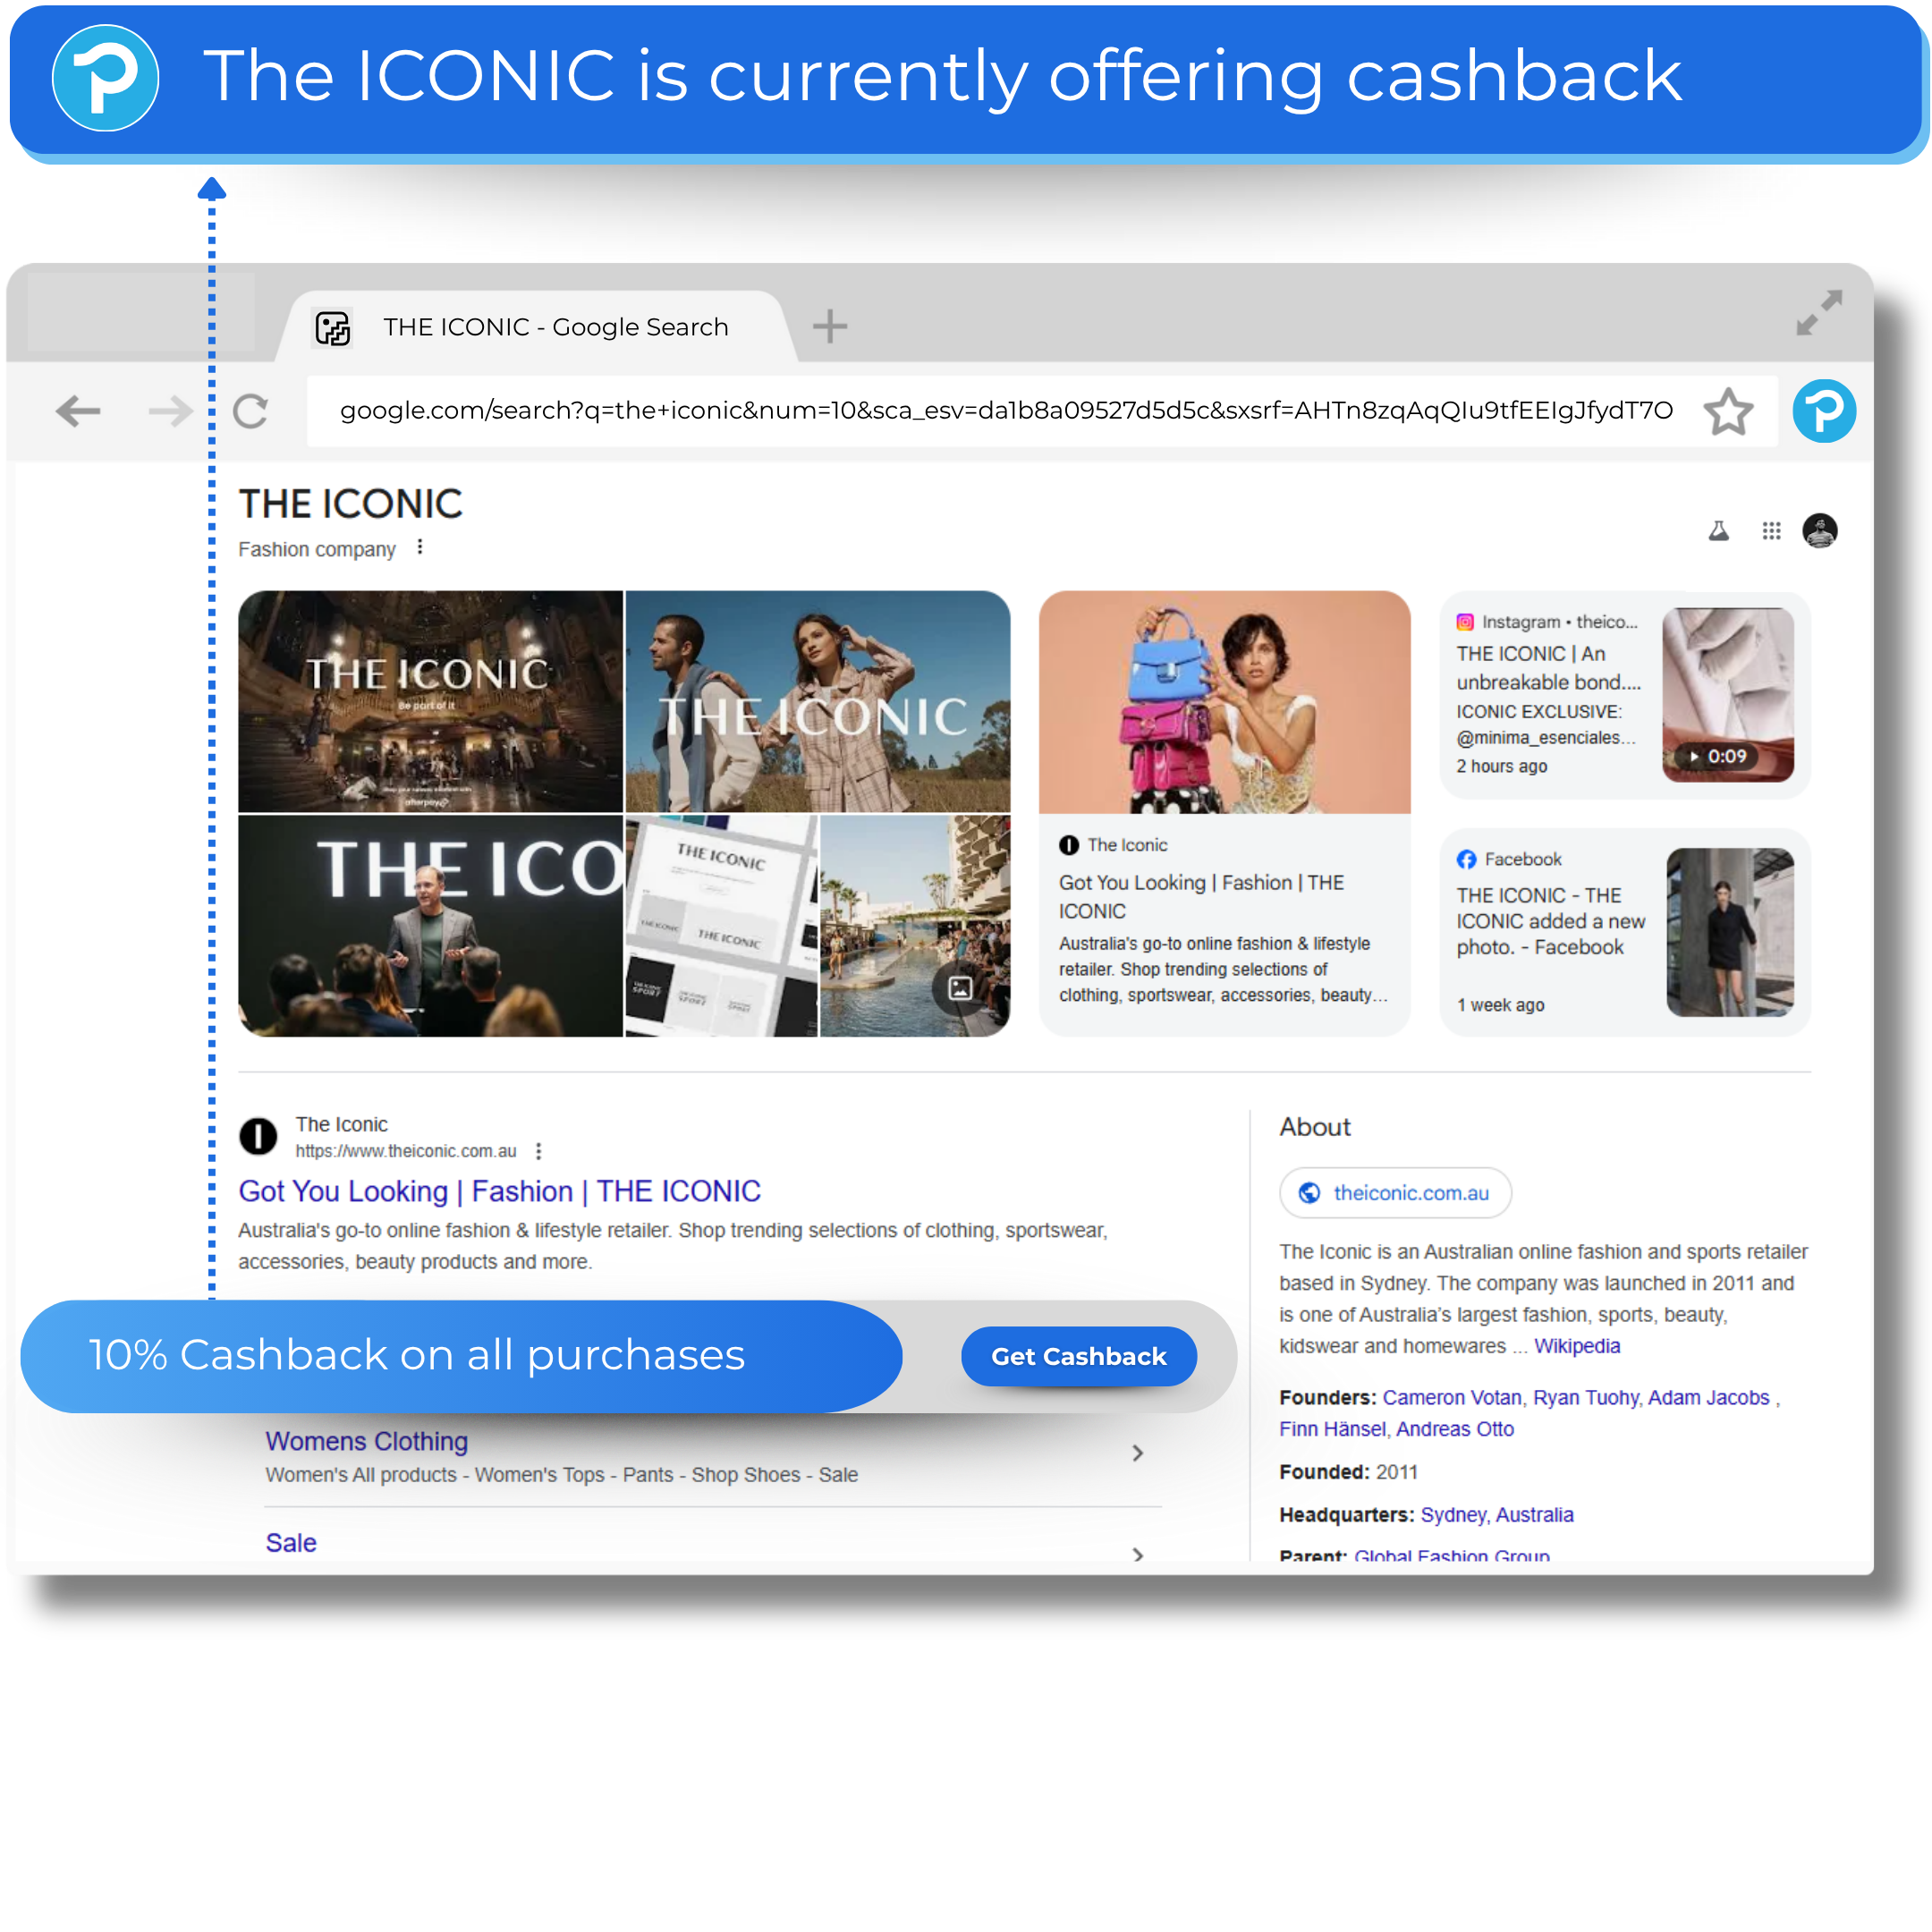Click the Get Cashback button

1078,1356
